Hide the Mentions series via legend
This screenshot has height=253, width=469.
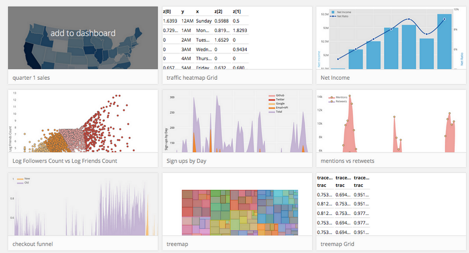coord(336,97)
